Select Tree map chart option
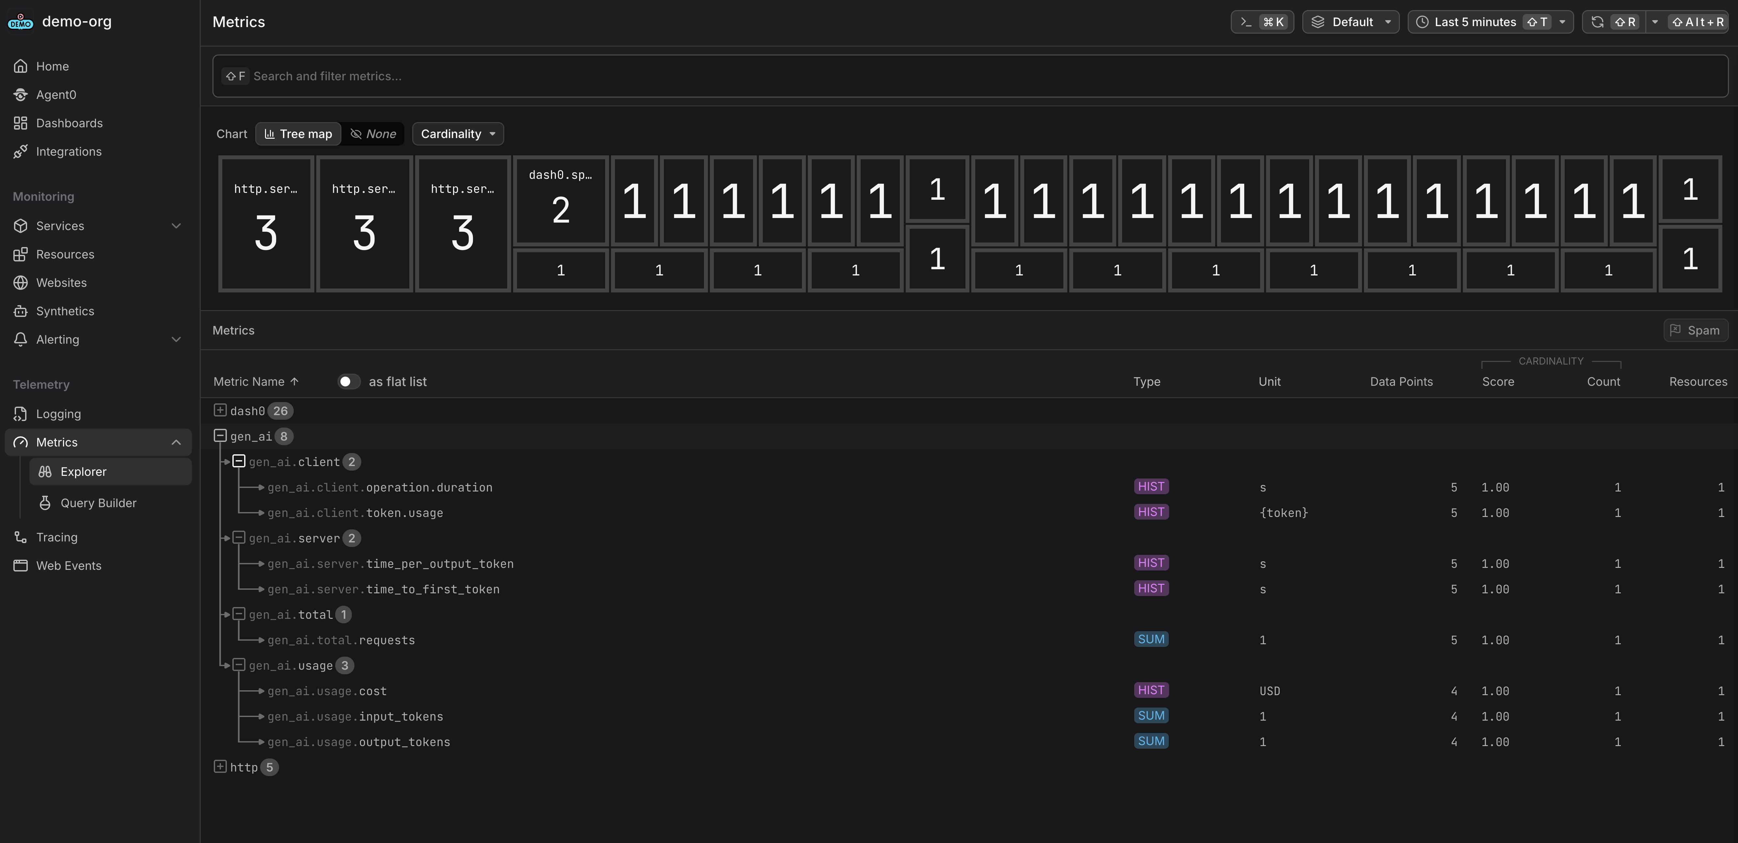1738x843 pixels. click(x=298, y=133)
